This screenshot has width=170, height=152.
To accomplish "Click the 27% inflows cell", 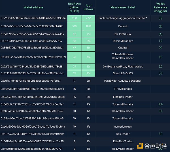I will (x=88, y=18).
